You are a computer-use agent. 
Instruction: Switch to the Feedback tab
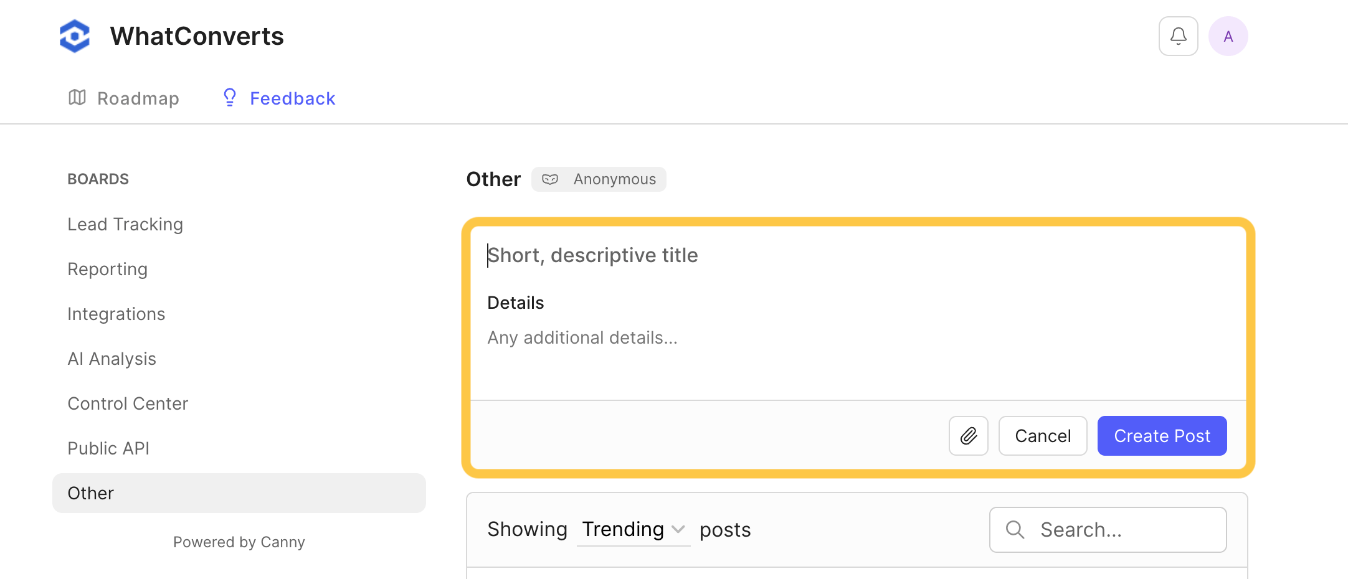click(292, 98)
